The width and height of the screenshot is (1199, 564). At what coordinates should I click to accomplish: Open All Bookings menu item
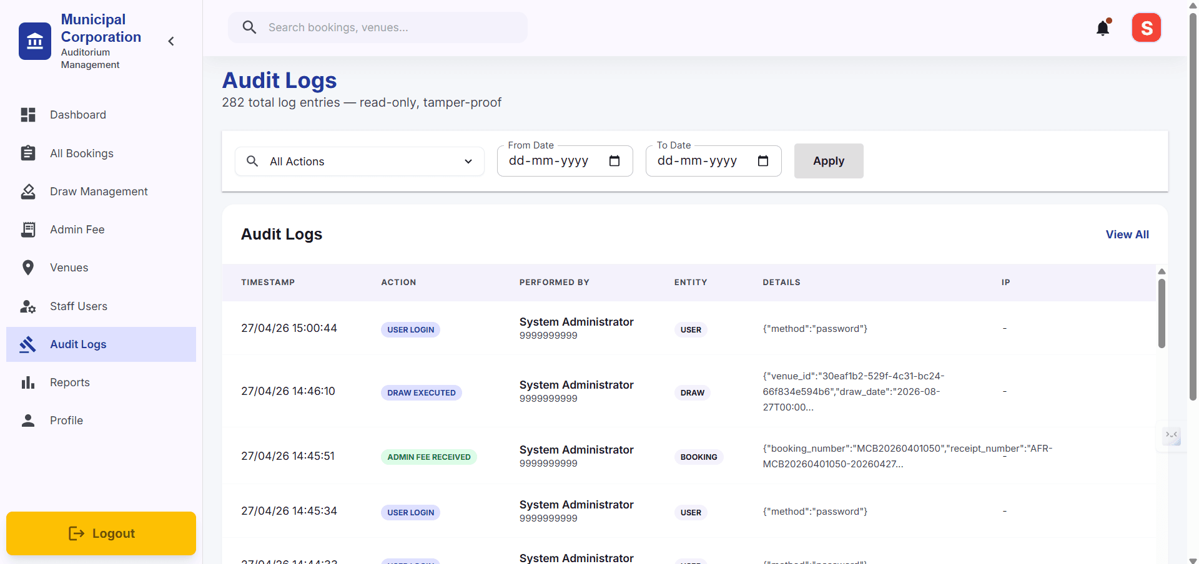pyautogui.click(x=101, y=153)
